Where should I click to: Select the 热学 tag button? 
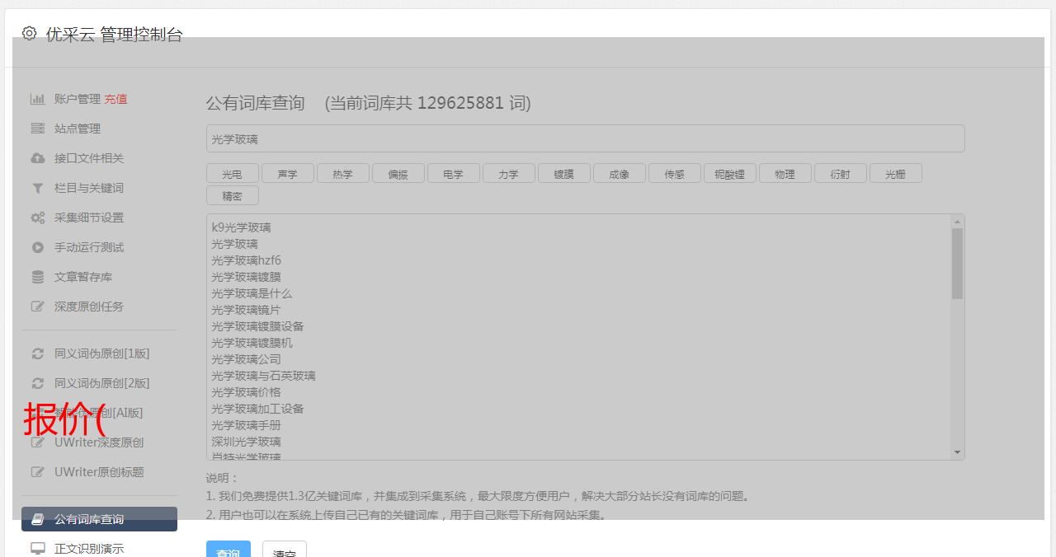(x=343, y=173)
